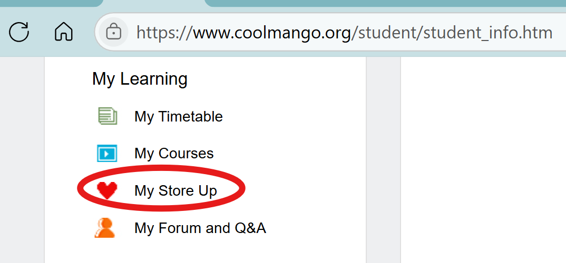Click the blue My Courses play icon
This screenshot has width=566, height=263.
tap(107, 154)
